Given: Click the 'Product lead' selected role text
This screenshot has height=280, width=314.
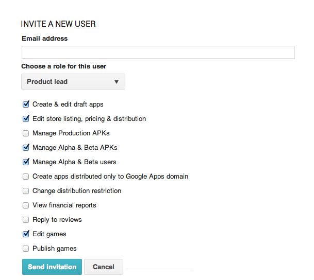Looking at the screenshot, I should click(x=47, y=82).
